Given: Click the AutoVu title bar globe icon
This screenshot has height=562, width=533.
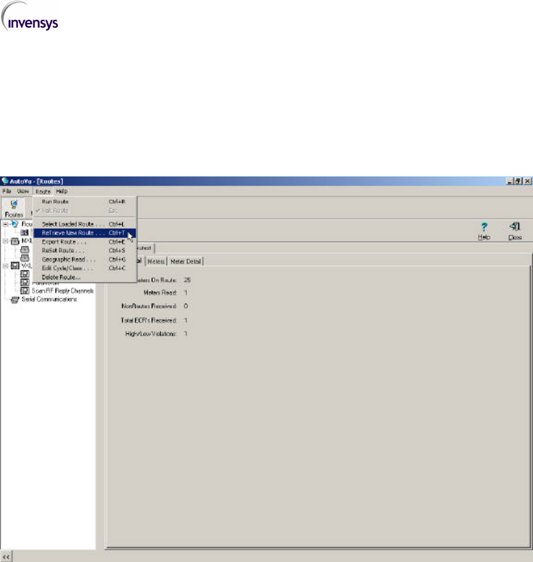Looking at the screenshot, I should [x=5, y=181].
